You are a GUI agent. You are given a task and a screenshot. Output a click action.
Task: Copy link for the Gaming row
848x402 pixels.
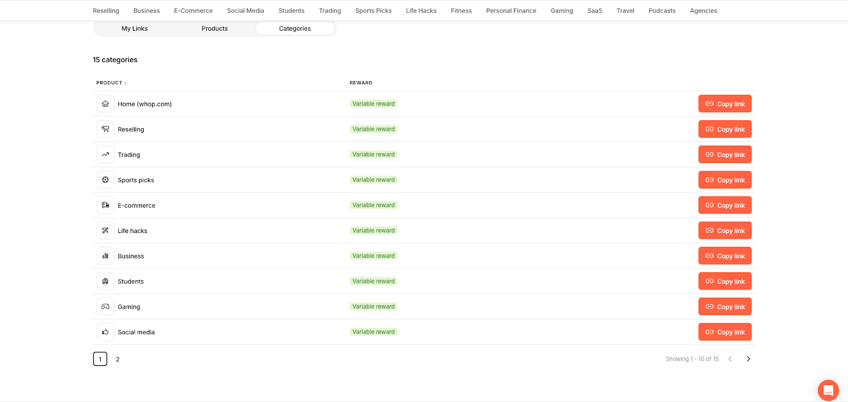(725, 307)
